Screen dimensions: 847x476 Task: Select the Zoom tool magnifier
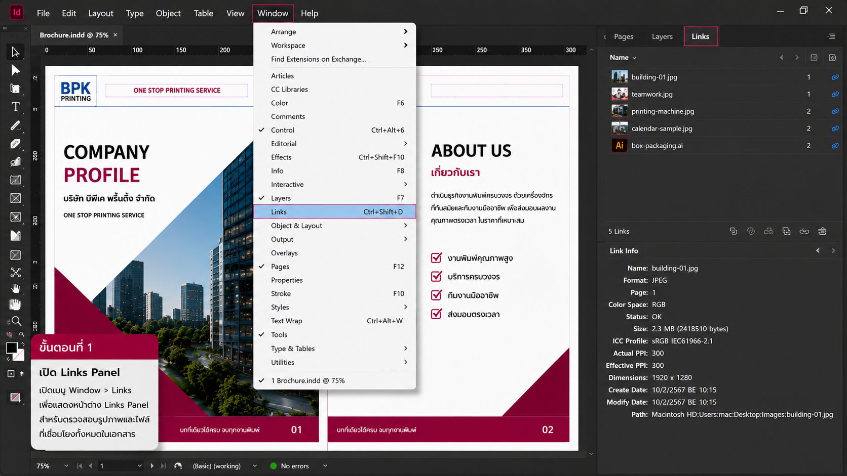coord(16,321)
